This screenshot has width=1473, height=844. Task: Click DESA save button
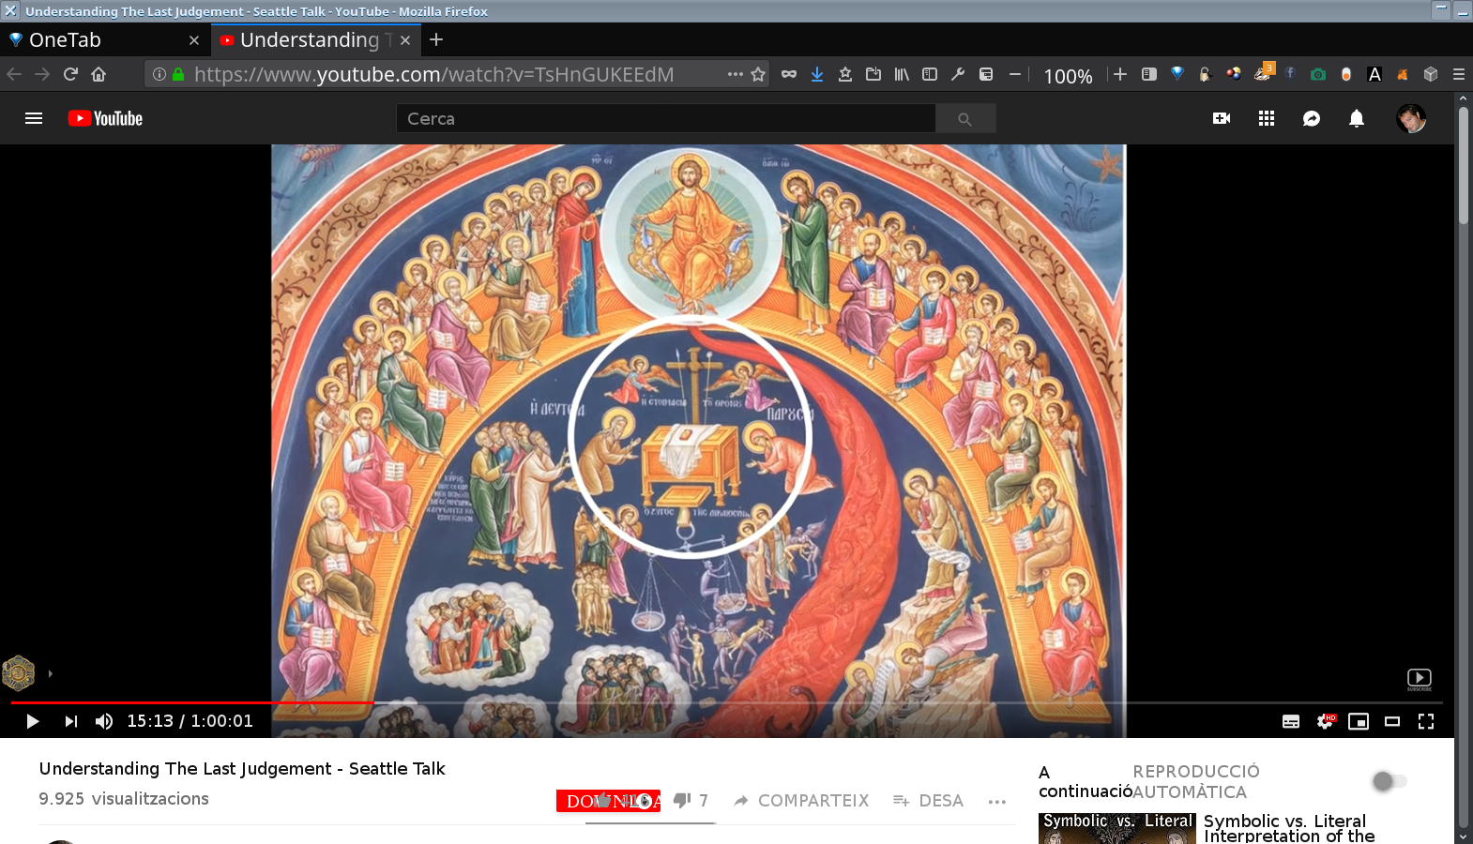tap(928, 800)
